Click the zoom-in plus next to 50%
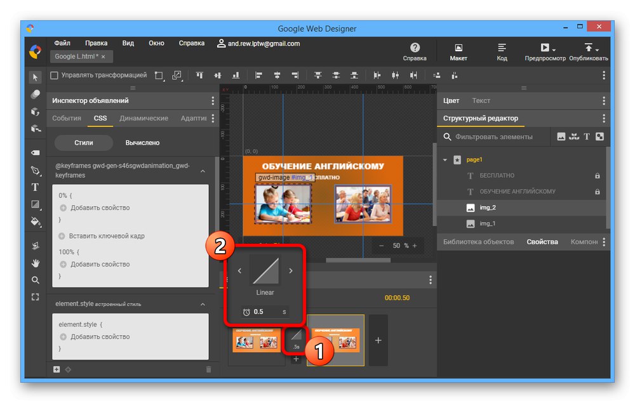This screenshot has width=635, height=403. (415, 246)
